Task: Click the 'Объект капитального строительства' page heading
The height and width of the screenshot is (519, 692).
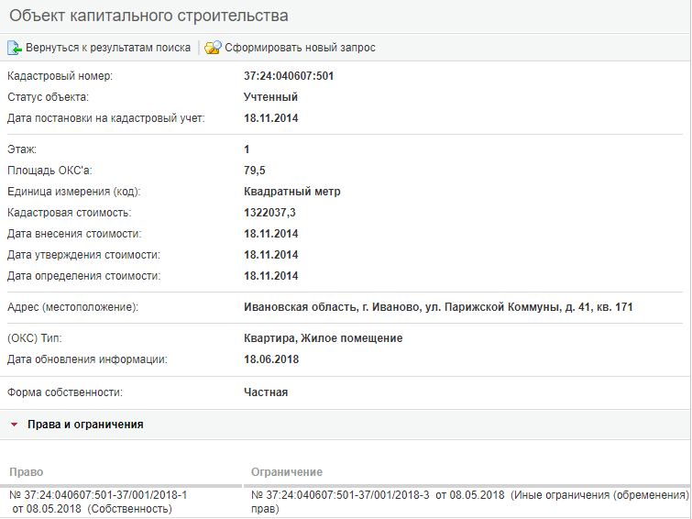Action: click(148, 17)
